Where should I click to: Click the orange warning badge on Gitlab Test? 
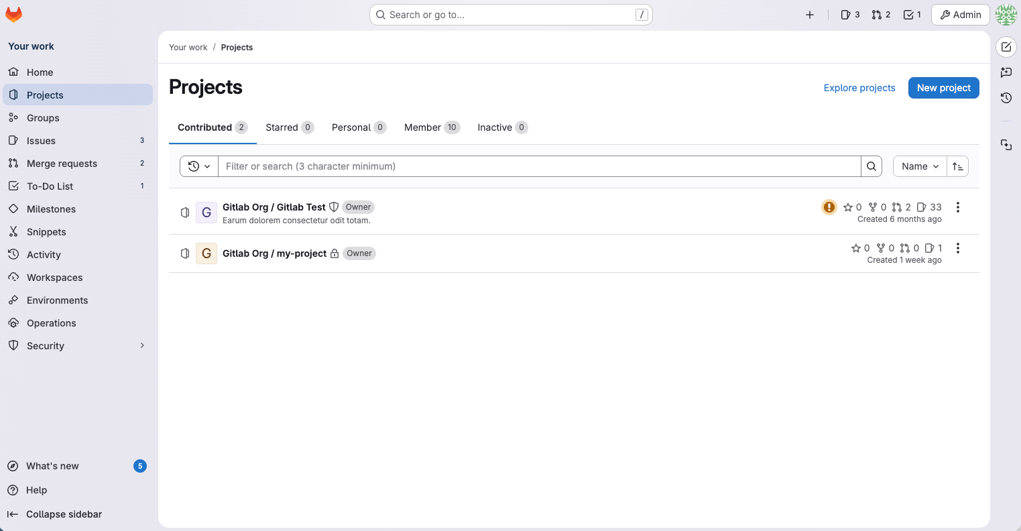point(829,207)
